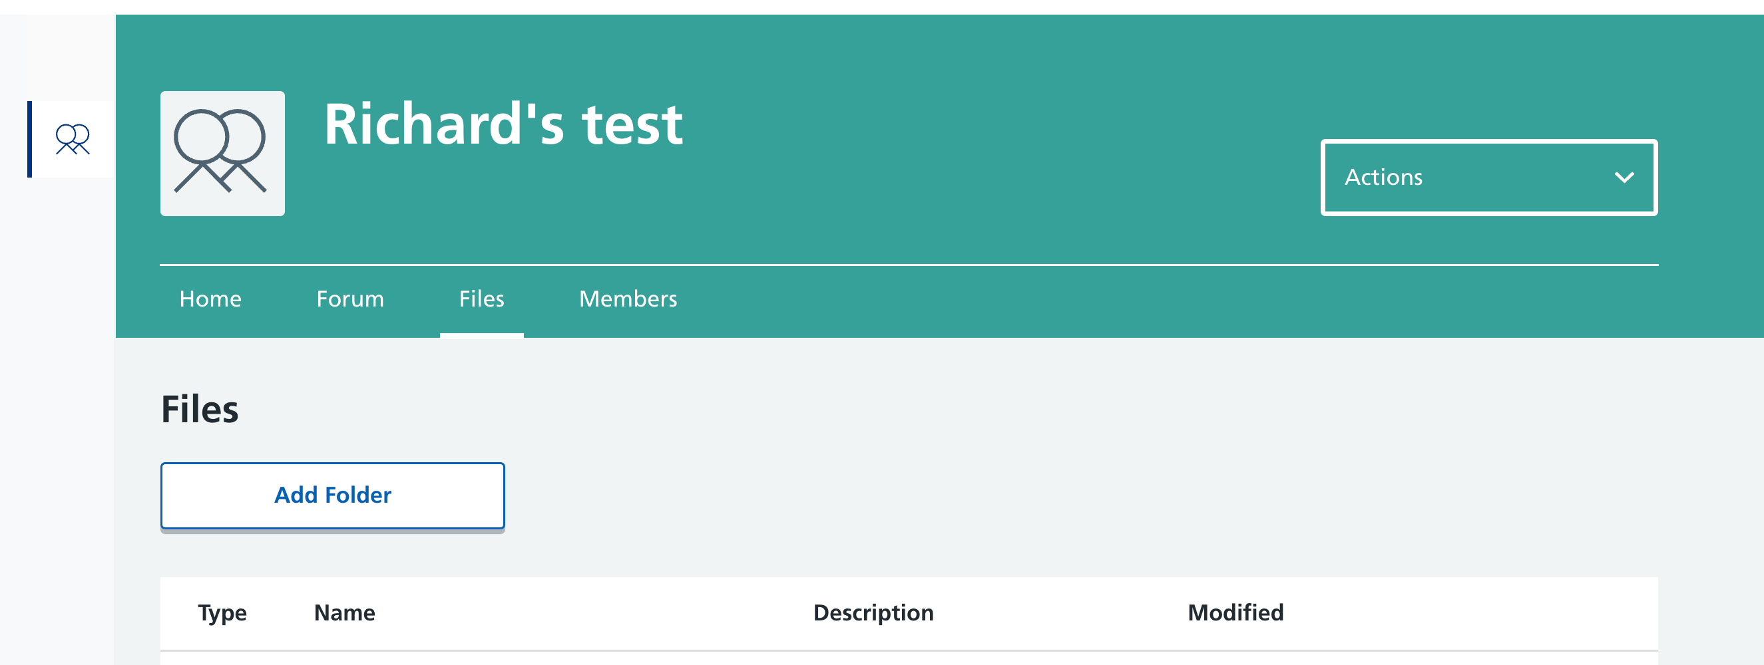1764x665 pixels.
Task: Click the horizontal divider above the navigation tabs
Action: click(x=909, y=265)
